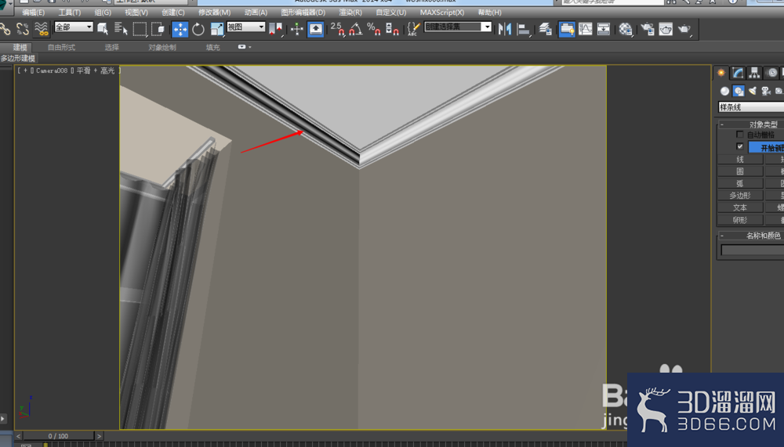Activate the Select and Scale tool
This screenshot has width=784, height=447.
click(216, 30)
